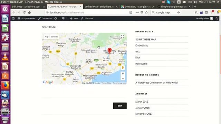Open system volume indicator

[195, 2]
